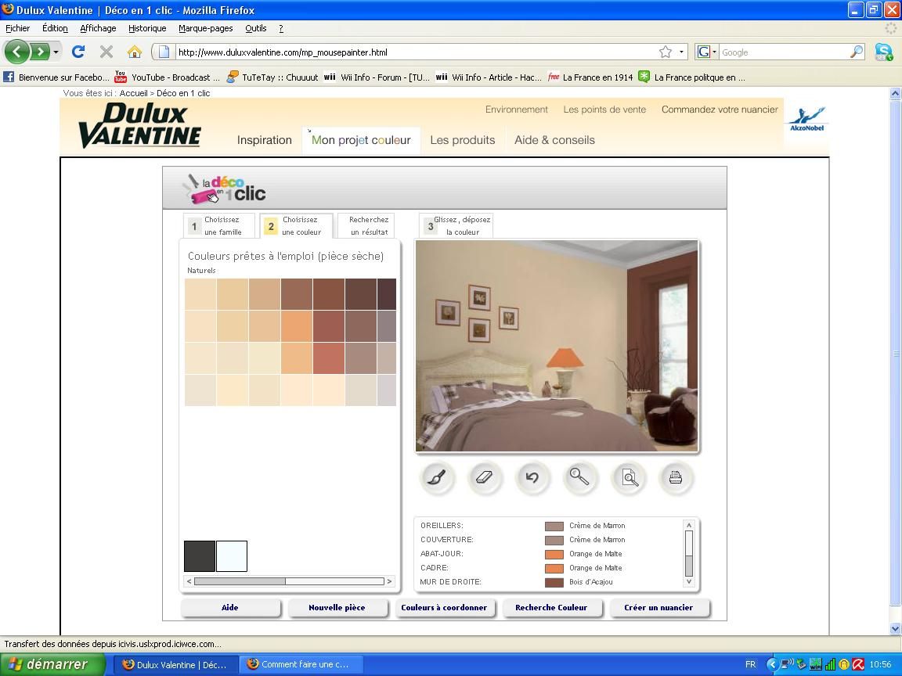Select the paintbrush tool below the room
The image size is (902, 676).
[x=437, y=477]
